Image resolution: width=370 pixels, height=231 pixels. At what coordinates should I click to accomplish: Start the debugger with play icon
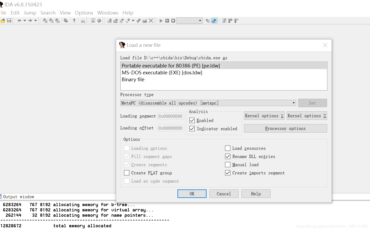(161, 21)
